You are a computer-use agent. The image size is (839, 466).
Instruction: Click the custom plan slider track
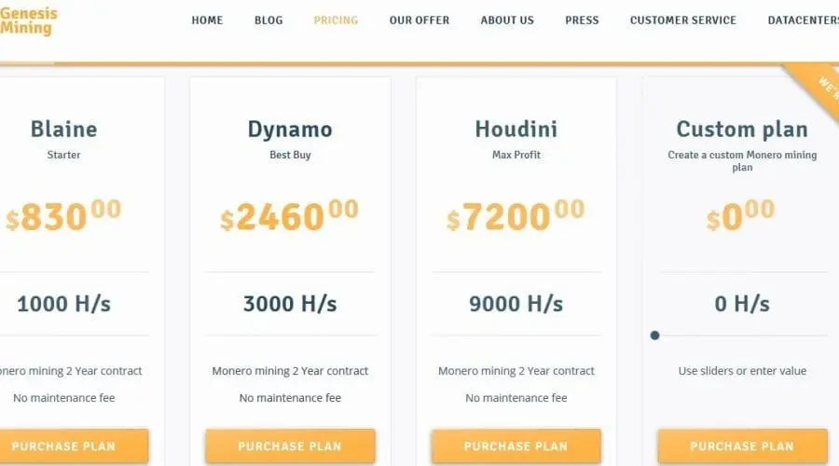pyautogui.click(x=742, y=336)
